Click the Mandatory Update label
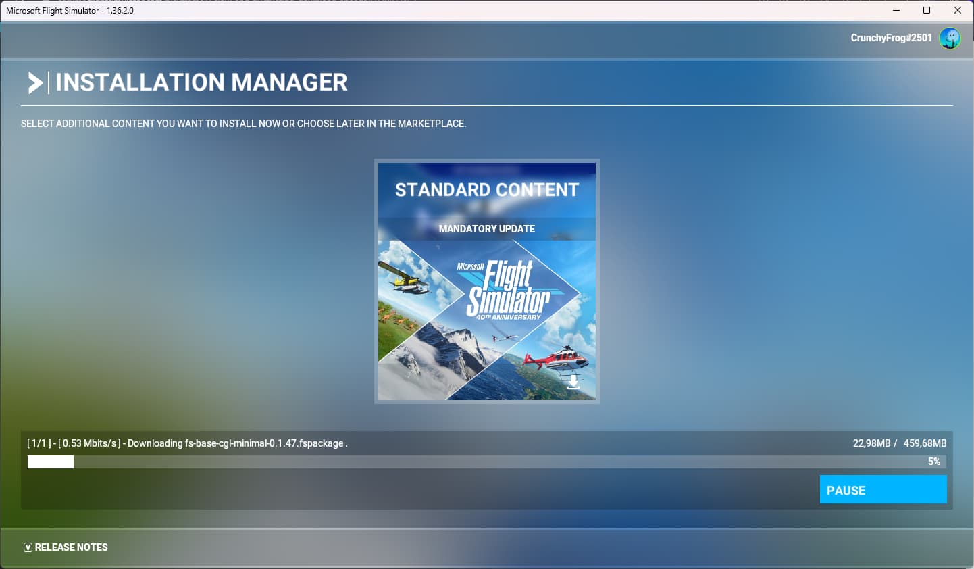 pos(486,229)
